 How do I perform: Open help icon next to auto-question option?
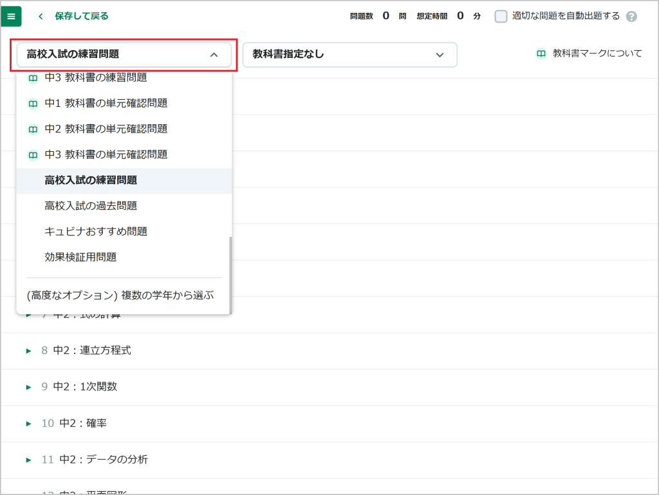[631, 16]
